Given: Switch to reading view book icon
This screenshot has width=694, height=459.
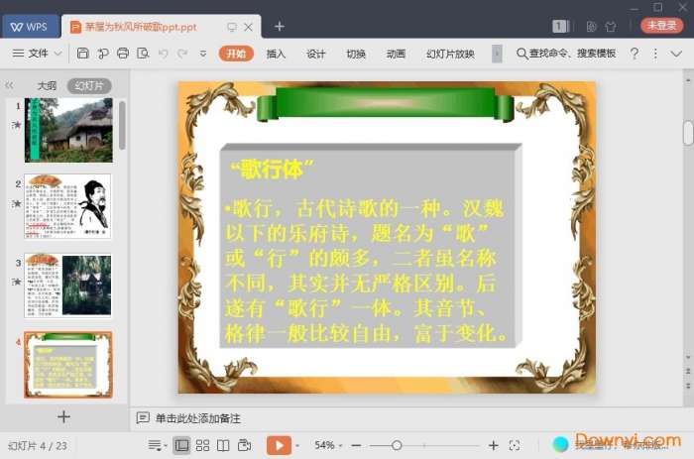Looking at the screenshot, I should (x=223, y=445).
